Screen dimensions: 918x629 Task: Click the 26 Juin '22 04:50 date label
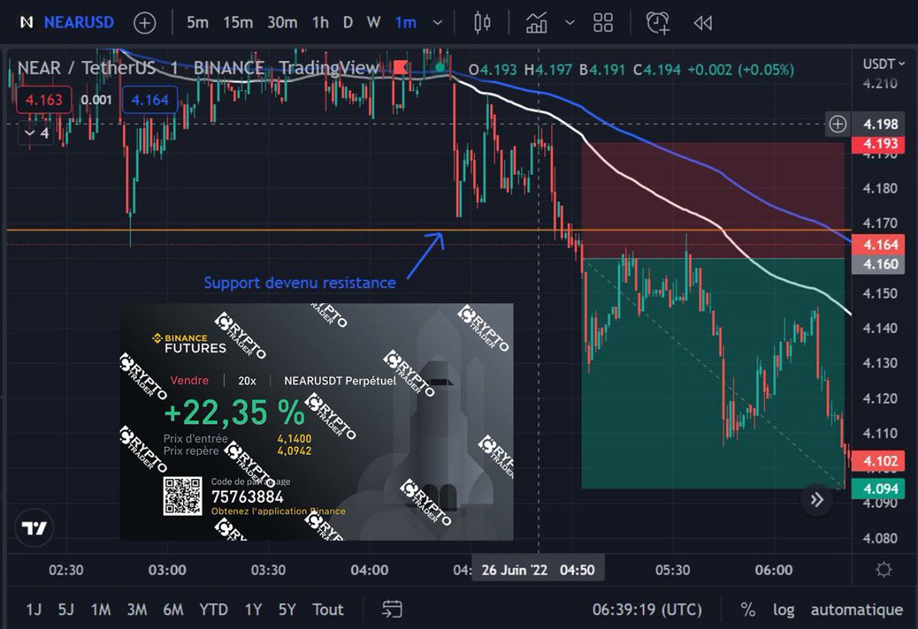[539, 570]
